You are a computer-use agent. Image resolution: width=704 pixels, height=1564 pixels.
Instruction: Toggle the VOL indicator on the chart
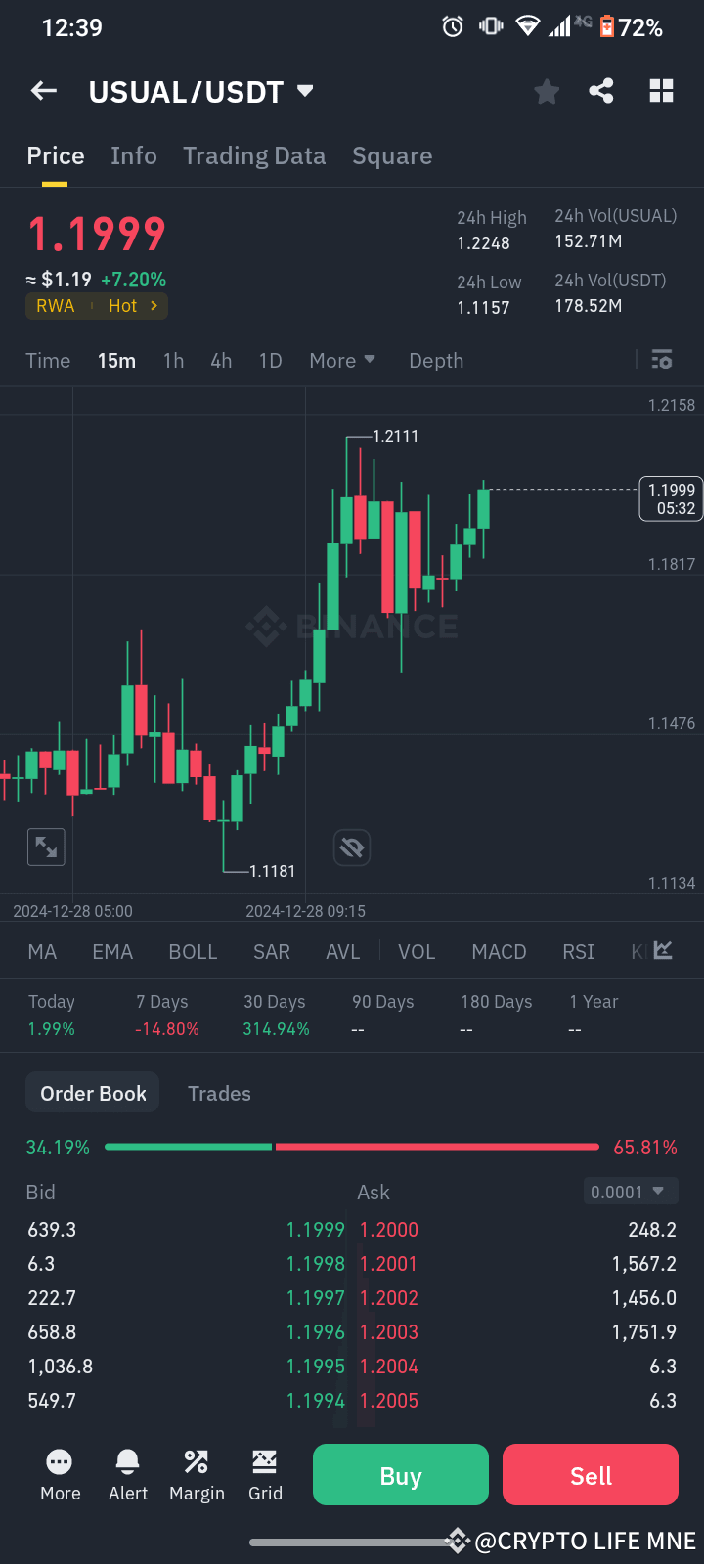417,951
